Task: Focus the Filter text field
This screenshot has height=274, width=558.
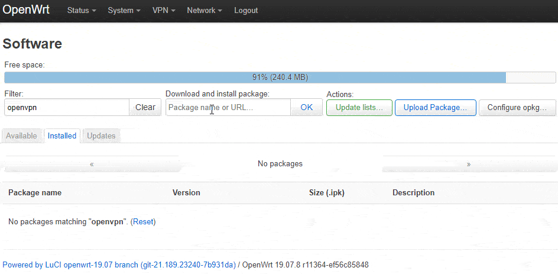Action: (67, 107)
